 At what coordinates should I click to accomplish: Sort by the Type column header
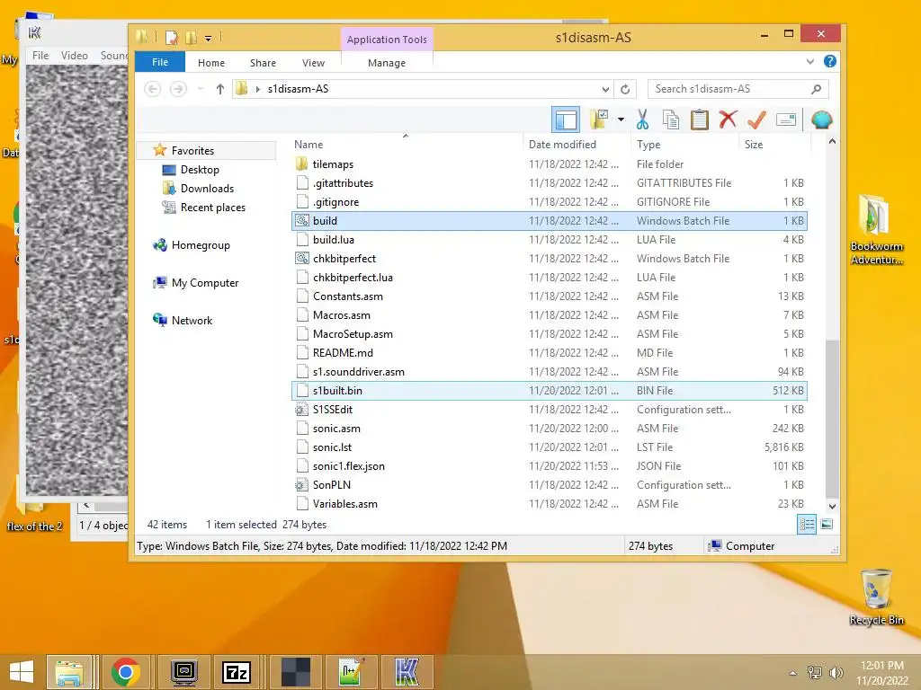[x=684, y=145]
